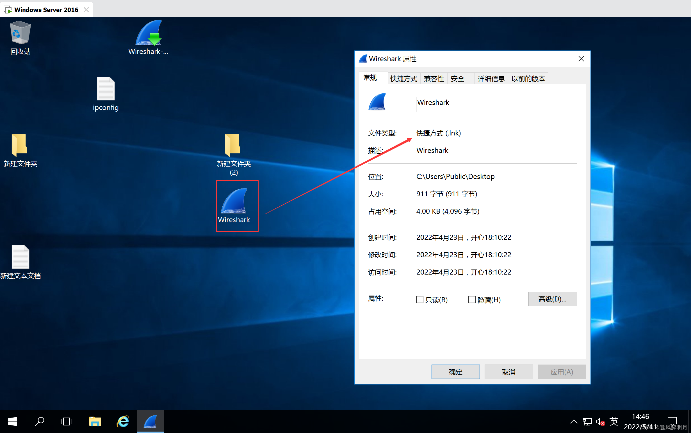Open Task View from taskbar
The width and height of the screenshot is (691, 433).
pos(67,421)
